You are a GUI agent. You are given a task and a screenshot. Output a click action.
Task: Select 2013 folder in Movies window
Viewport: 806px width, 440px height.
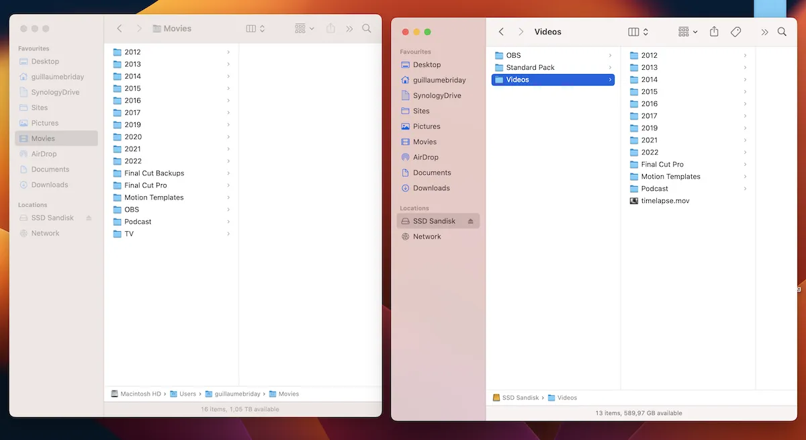172,64
